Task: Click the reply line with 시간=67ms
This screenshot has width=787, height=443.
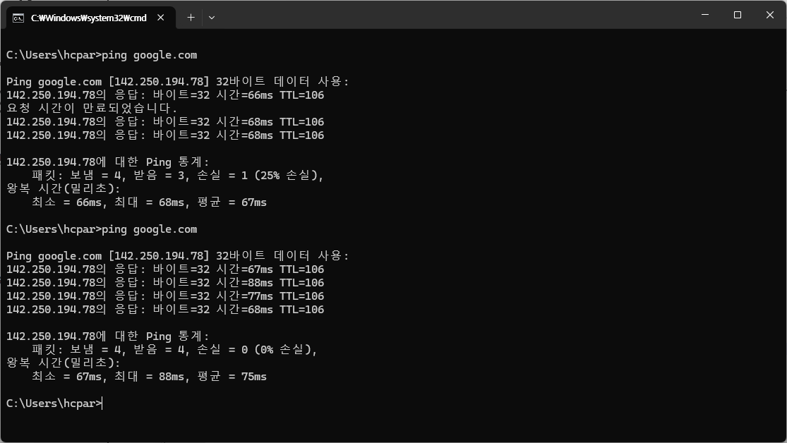Action: [165, 269]
